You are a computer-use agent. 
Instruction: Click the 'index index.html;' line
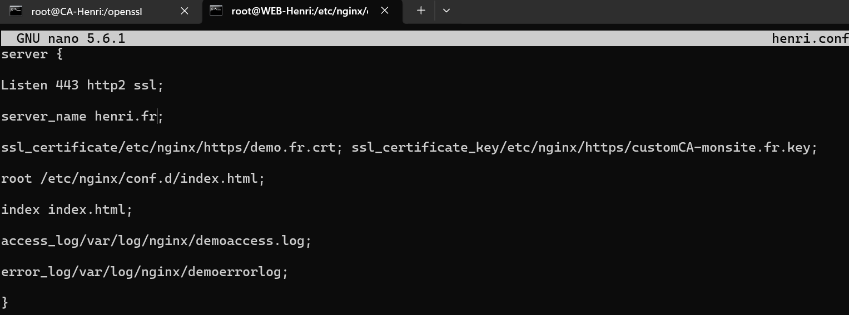click(67, 209)
